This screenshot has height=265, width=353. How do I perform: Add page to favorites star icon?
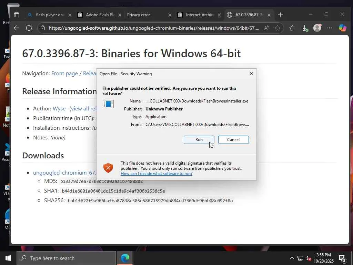278,28
